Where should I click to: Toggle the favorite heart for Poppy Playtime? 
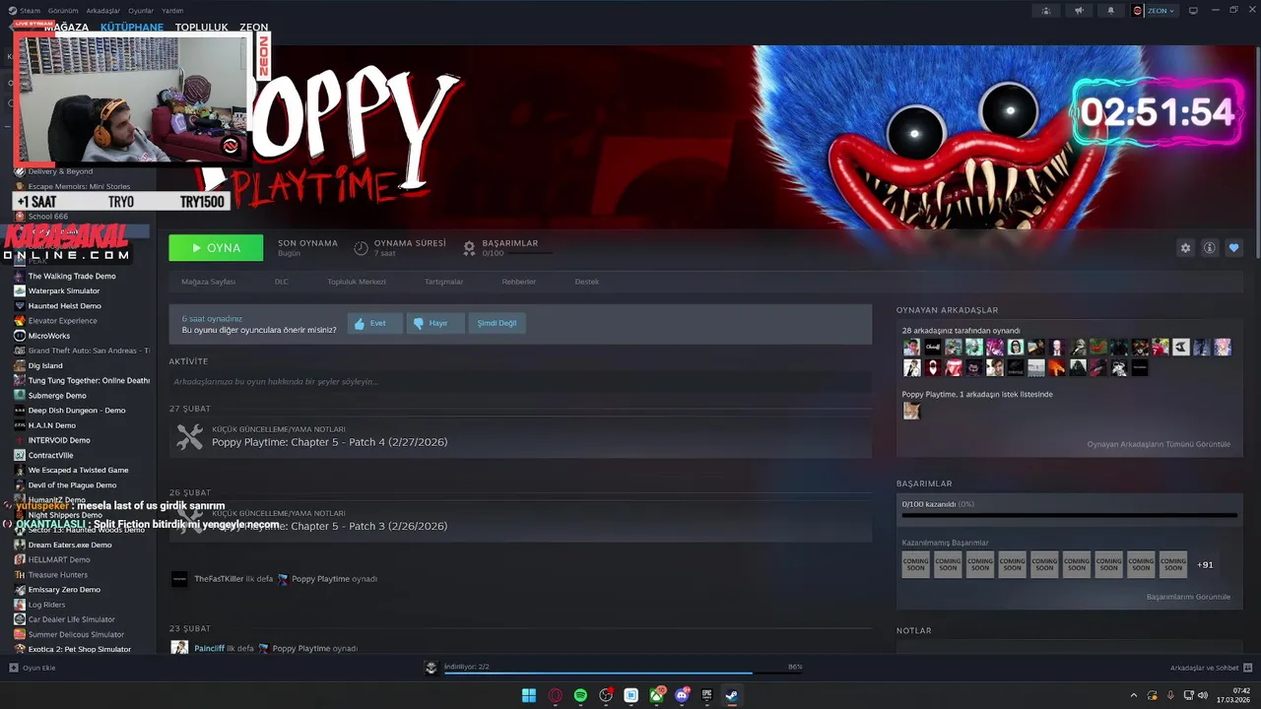[x=1233, y=248]
